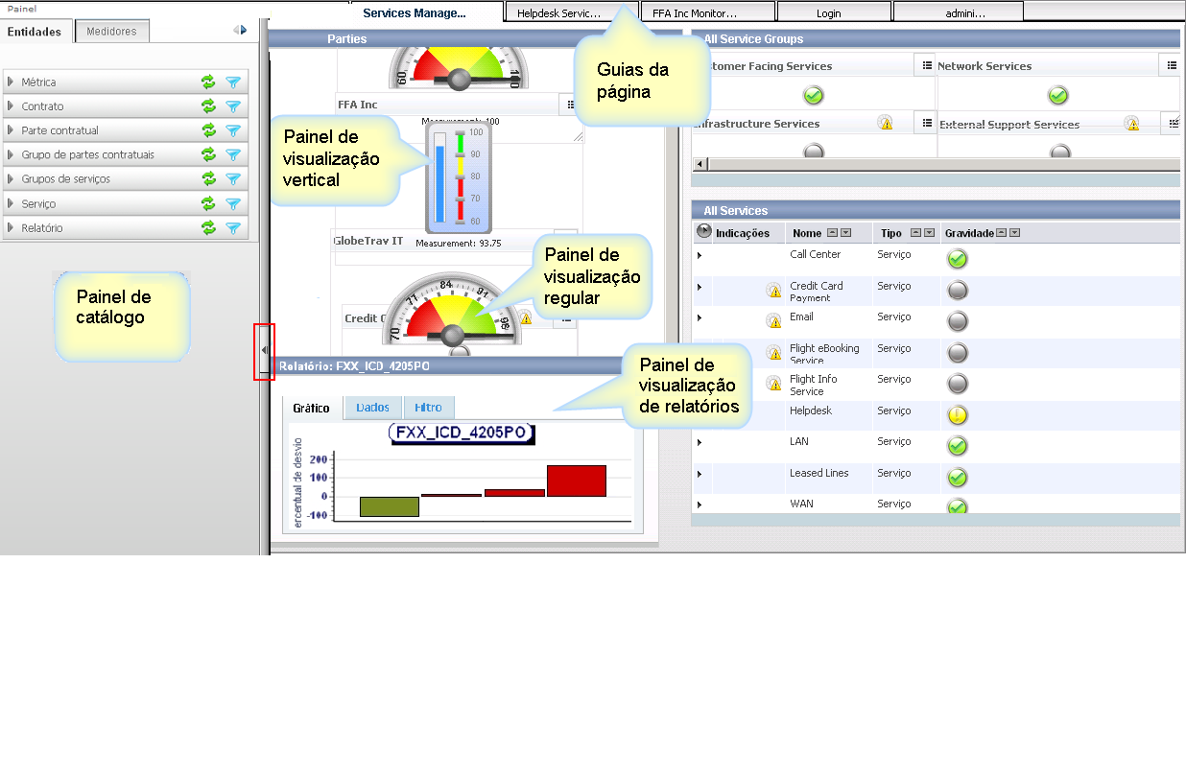
Task: Click Email row warning indication icon
Action: pyautogui.click(x=773, y=321)
